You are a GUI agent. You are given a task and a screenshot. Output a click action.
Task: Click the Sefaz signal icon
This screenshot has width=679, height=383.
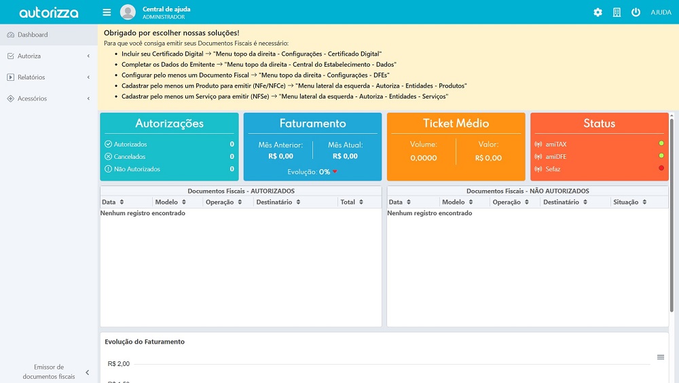pos(538,169)
